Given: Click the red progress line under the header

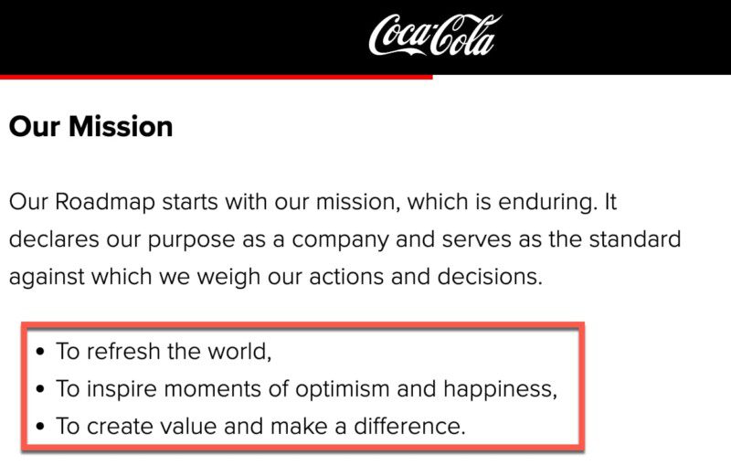Looking at the screenshot, I should (x=216, y=77).
